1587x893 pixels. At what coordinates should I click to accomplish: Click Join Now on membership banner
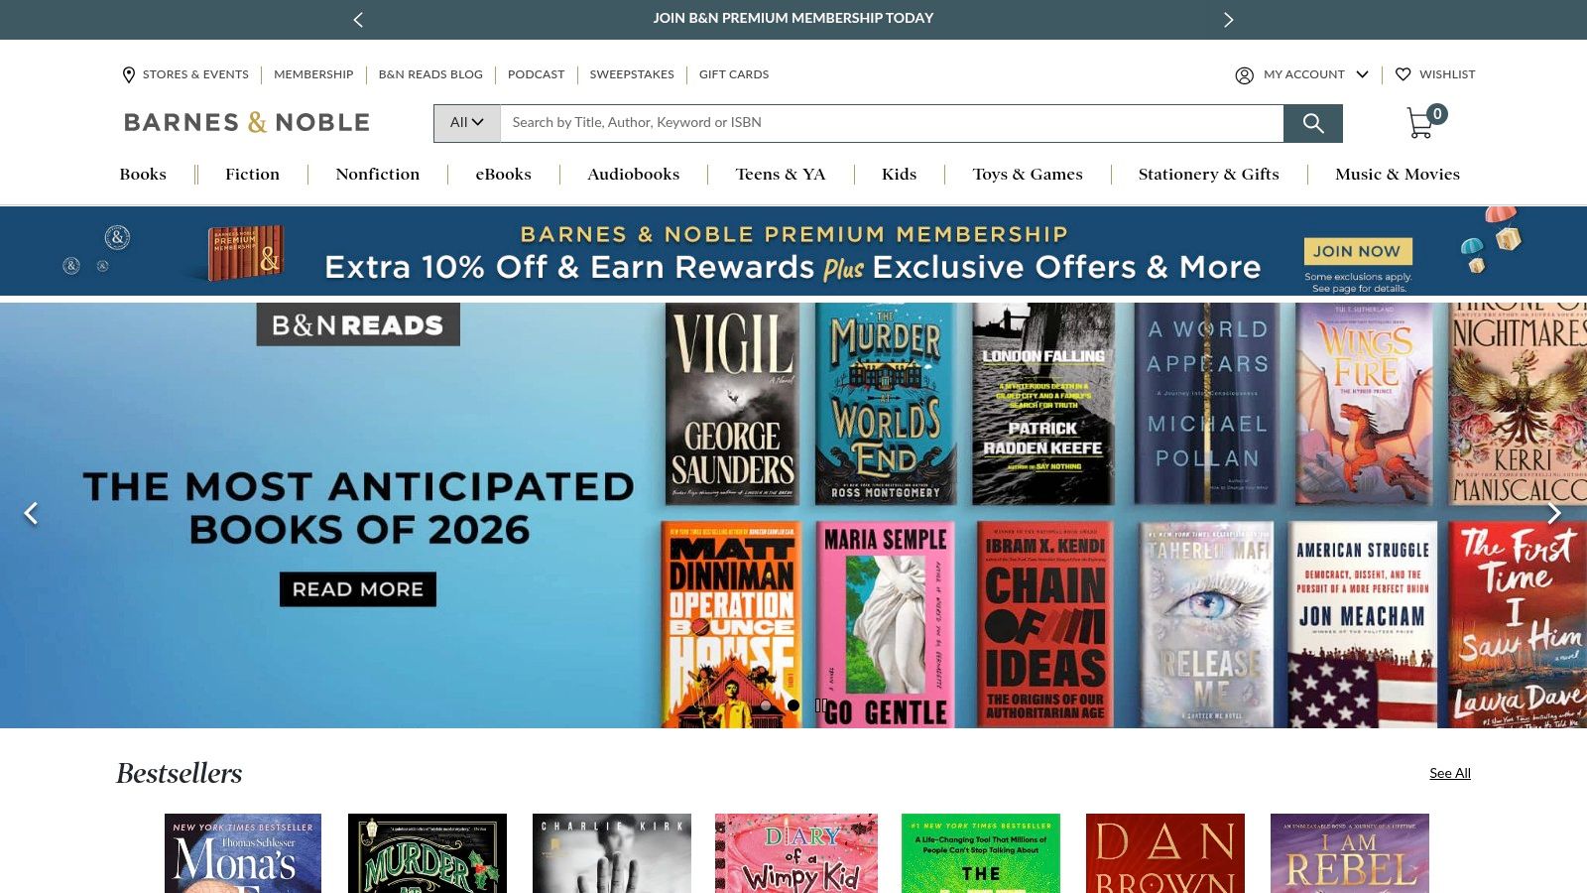pos(1357,251)
